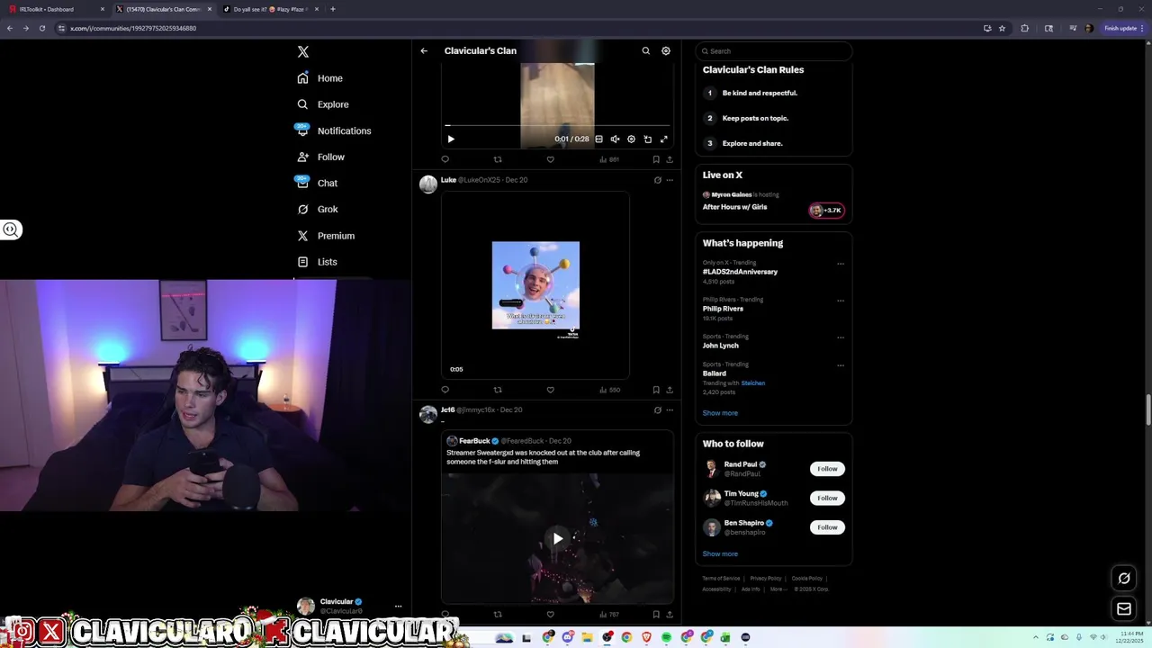Repost the post with 861 views
Image resolution: width=1152 pixels, height=648 pixels.
click(x=498, y=159)
